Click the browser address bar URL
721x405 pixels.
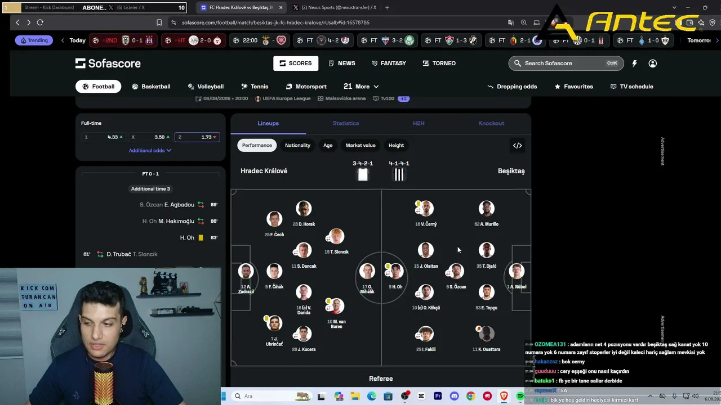click(275, 22)
